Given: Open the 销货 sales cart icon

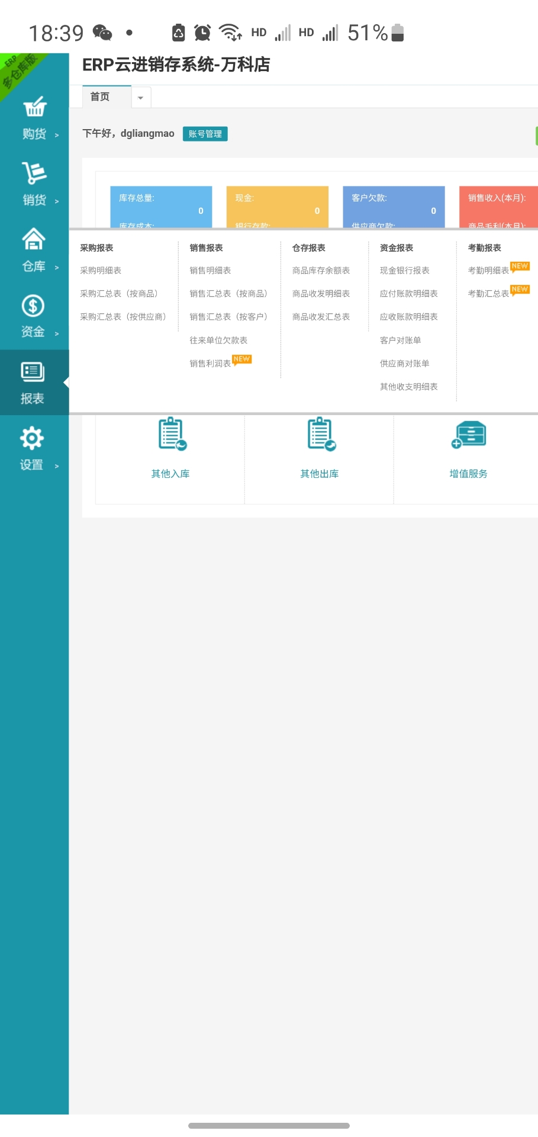Looking at the screenshot, I should pos(34,173).
